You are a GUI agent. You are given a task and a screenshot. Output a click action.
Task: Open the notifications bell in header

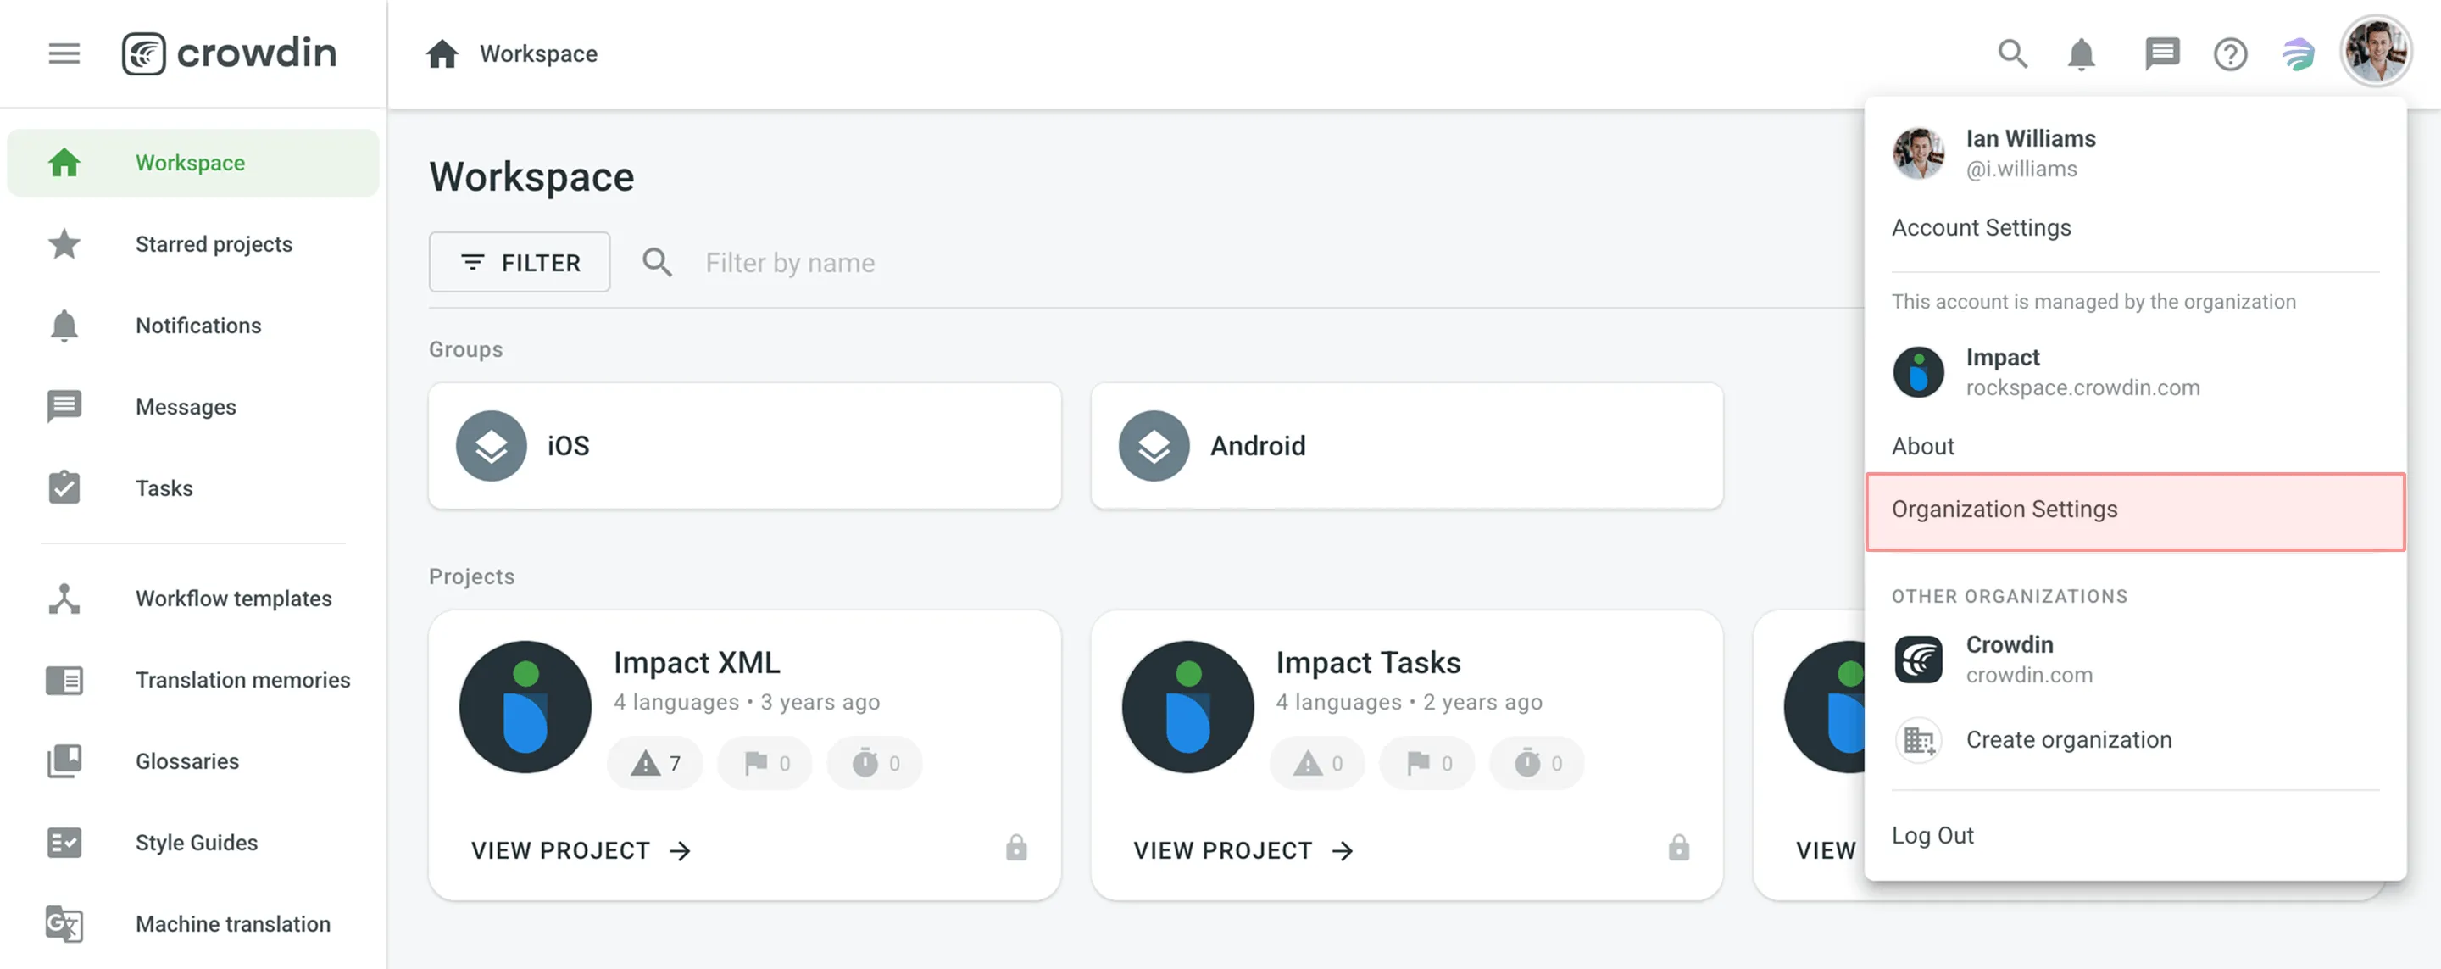[x=2081, y=54]
